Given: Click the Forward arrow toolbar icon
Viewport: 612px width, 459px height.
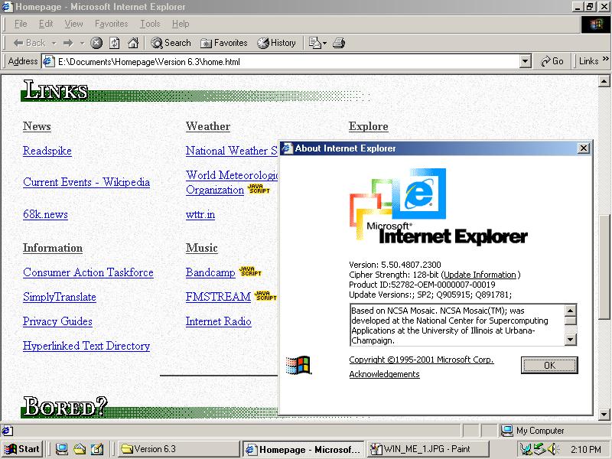Looking at the screenshot, I should pyautogui.click(x=68, y=43).
